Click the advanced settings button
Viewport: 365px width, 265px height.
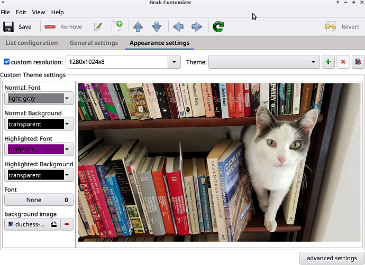[x=332, y=258]
